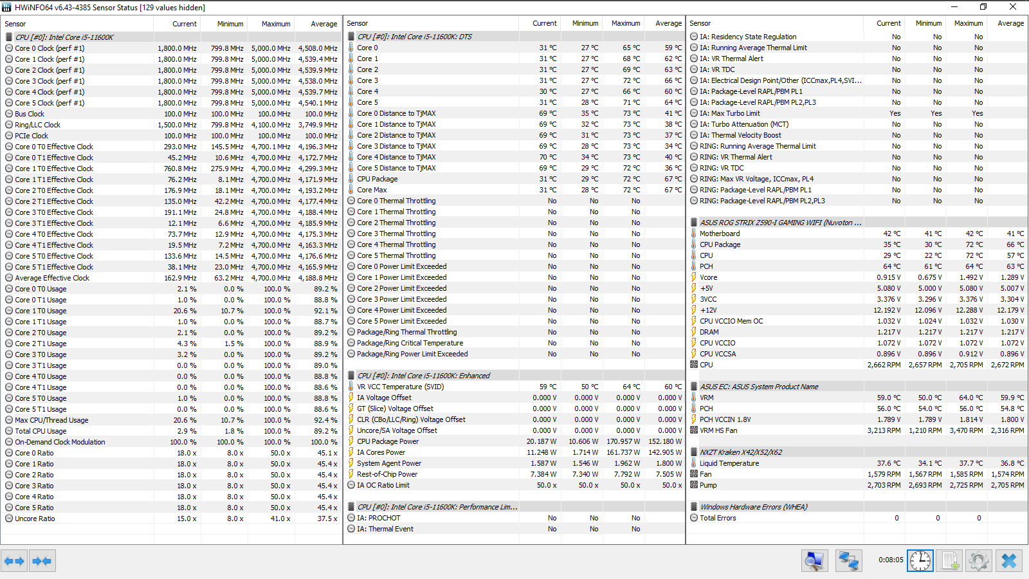Click thermometer icon next to Liquid Temperature

(694, 463)
